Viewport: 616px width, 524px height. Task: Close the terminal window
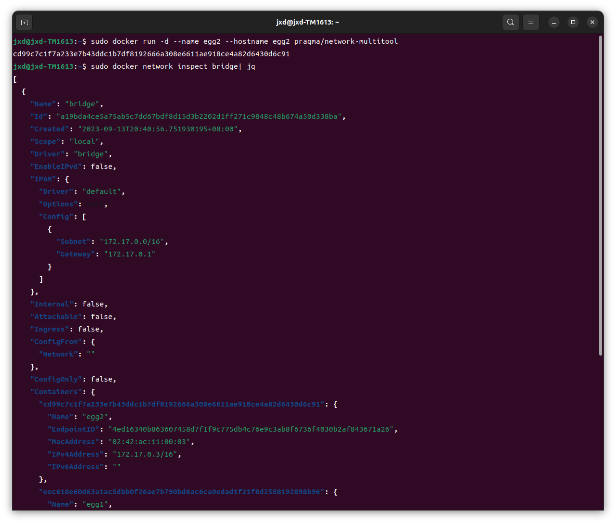tap(592, 22)
